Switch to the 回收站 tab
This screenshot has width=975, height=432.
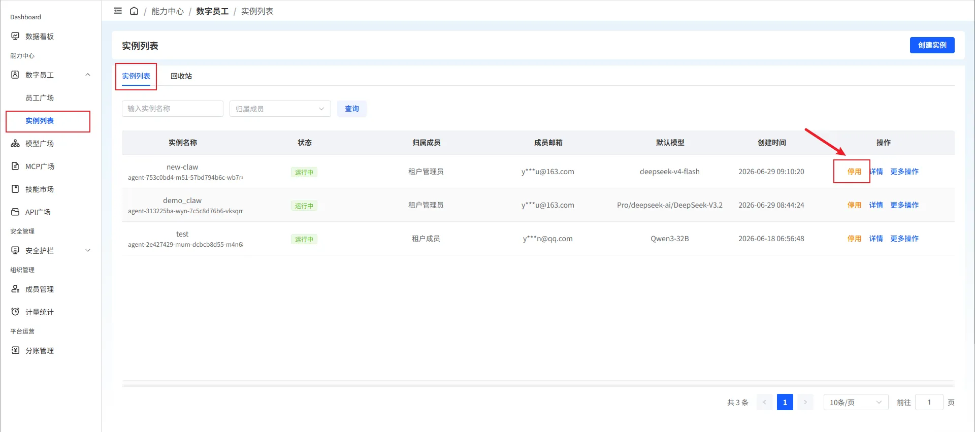[181, 76]
